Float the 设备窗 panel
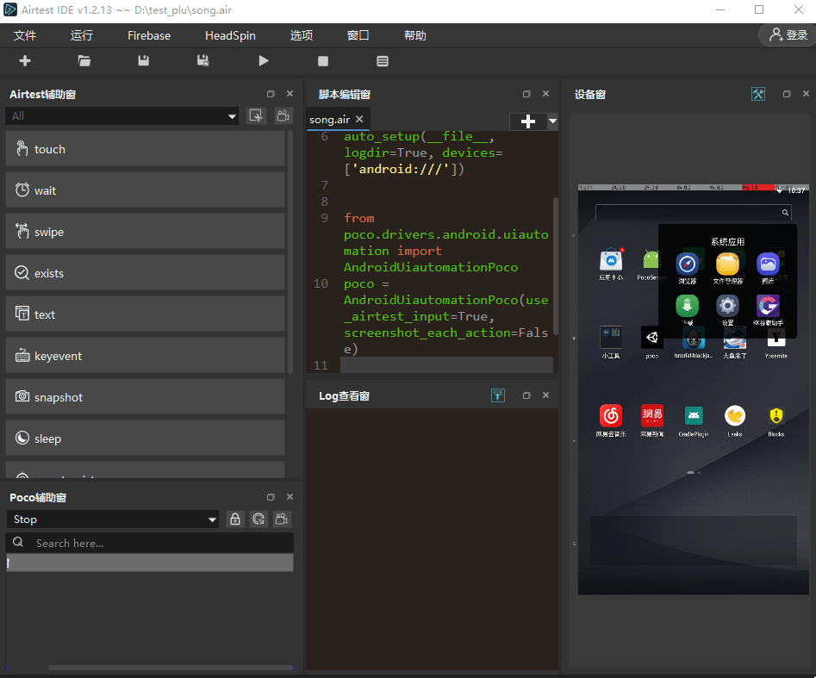 pos(787,94)
